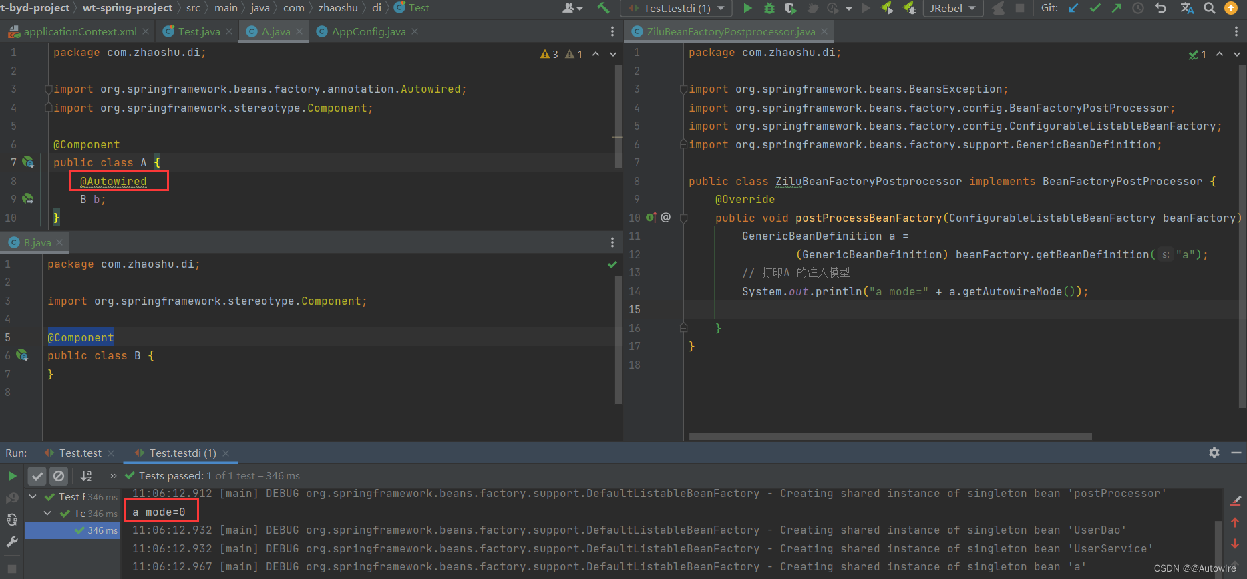
Task: Close the AppConfig.java tab
Action: click(x=415, y=31)
